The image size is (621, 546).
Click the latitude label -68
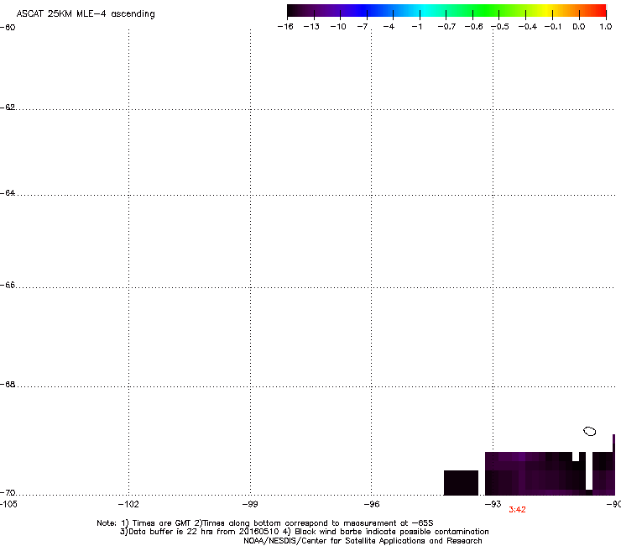click(x=8, y=385)
